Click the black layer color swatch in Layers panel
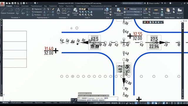Image resolution: width=188 pixels, height=106 pixels. 87,9
